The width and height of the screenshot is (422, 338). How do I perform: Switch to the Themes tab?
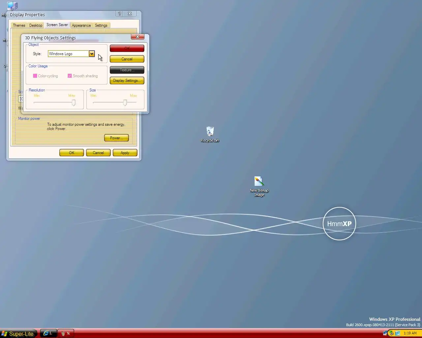coord(19,25)
